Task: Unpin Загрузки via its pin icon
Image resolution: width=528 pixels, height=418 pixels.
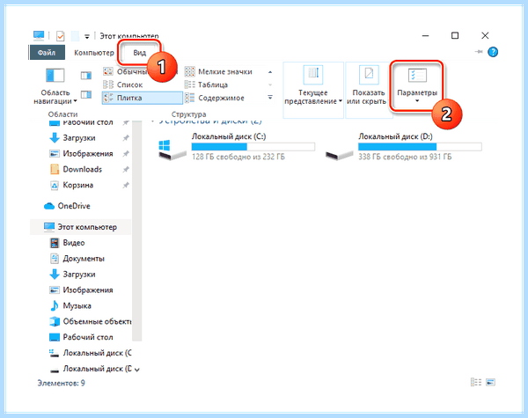Action: (126, 138)
